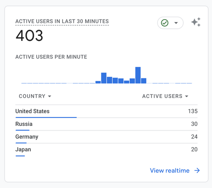Click the green data quality checkmark icon

click(165, 23)
